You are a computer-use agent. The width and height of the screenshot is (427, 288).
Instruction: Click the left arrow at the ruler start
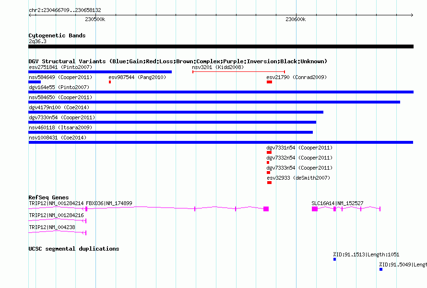[x=30, y=15]
